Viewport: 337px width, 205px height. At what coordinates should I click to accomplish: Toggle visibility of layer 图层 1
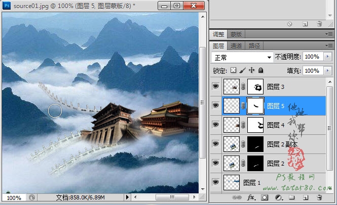tap(215, 182)
